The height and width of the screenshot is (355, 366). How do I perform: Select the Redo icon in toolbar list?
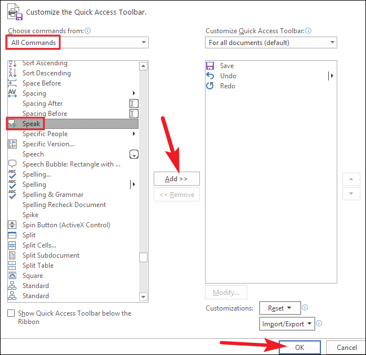click(210, 86)
